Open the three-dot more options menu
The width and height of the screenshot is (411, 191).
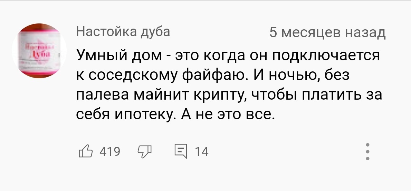[368, 151]
